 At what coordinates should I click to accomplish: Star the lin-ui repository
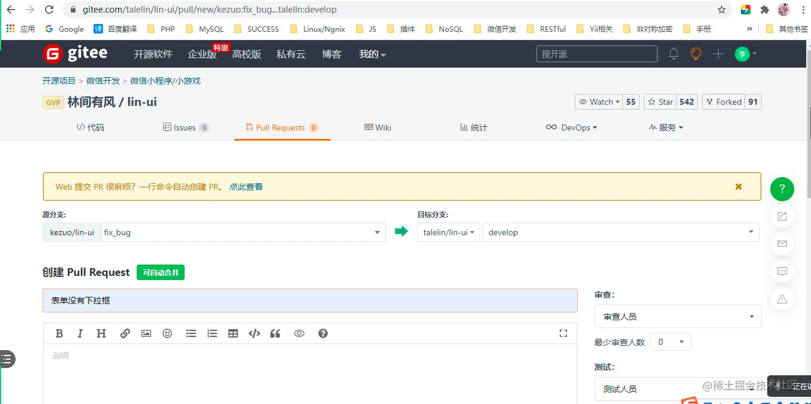[x=659, y=102]
